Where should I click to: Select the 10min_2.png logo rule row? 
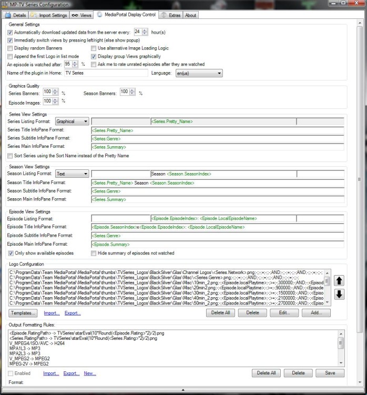tap(166, 282)
